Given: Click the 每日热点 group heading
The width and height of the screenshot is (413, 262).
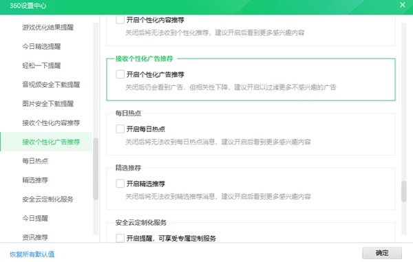Looking at the screenshot, I should coord(128,113).
